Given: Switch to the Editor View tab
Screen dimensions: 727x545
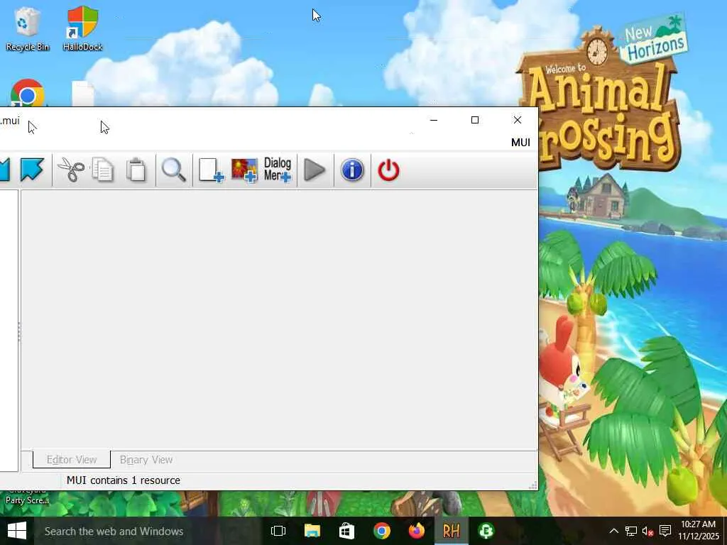Looking at the screenshot, I should 72,460.
